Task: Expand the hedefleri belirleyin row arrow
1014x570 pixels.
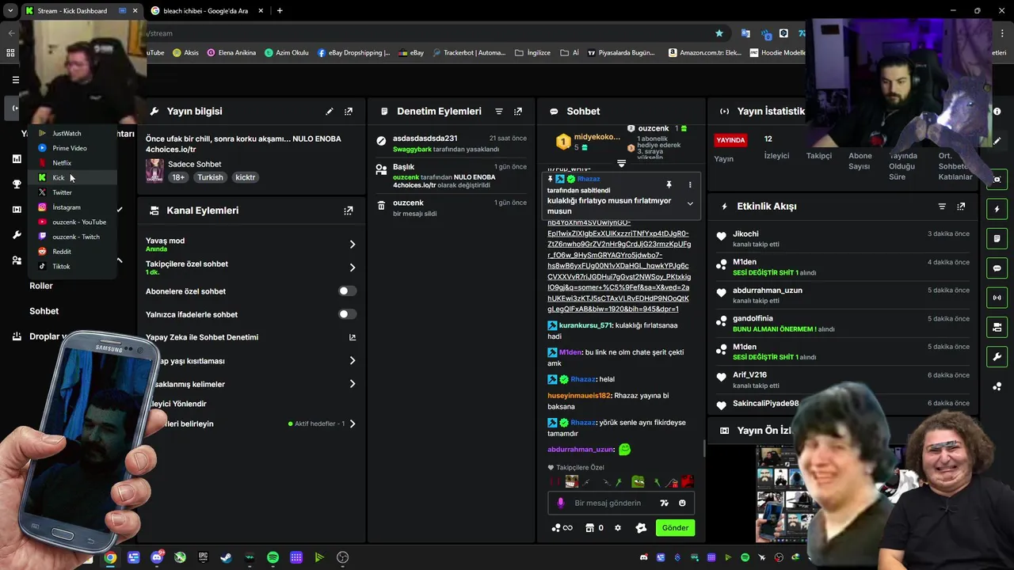Action: [x=353, y=424]
